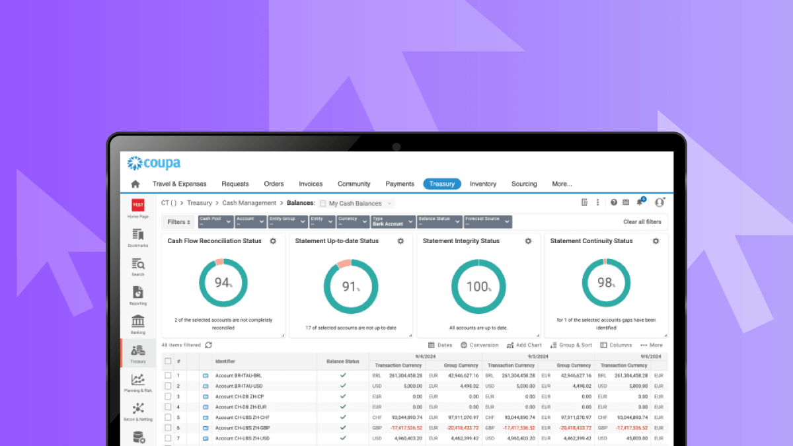793x446 pixels.
Task: Open the Forecast Source filter dropdown
Action: [x=488, y=221]
